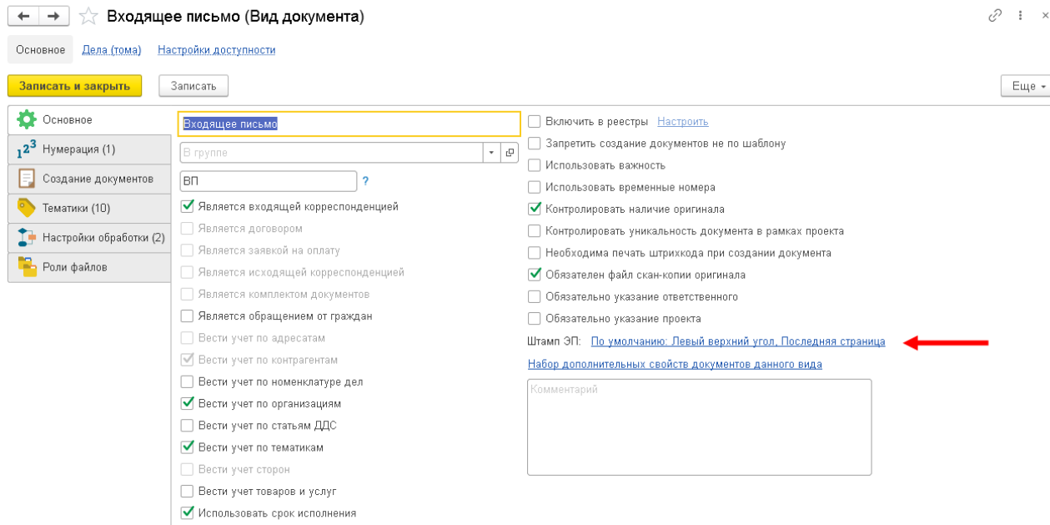Image resolution: width=1050 pixels, height=525 pixels.
Task: Open Настройки доступности tab
Action: point(216,50)
